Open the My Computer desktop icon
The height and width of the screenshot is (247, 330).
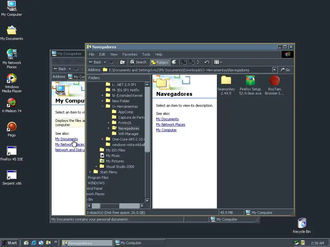[12, 9]
